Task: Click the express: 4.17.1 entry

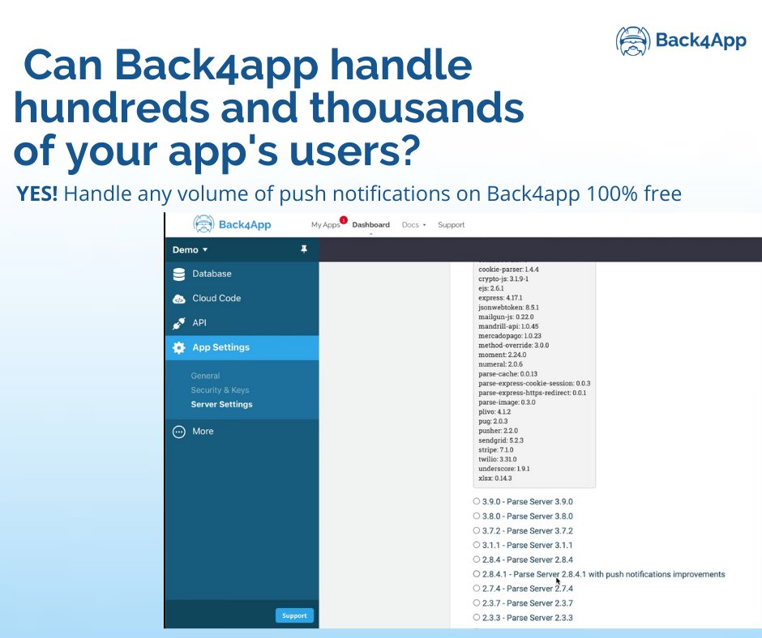Action: (500, 298)
